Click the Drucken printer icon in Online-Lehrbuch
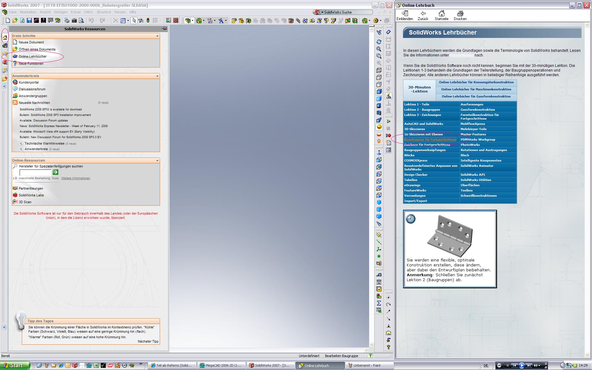The width and height of the screenshot is (592, 370). (x=460, y=15)
